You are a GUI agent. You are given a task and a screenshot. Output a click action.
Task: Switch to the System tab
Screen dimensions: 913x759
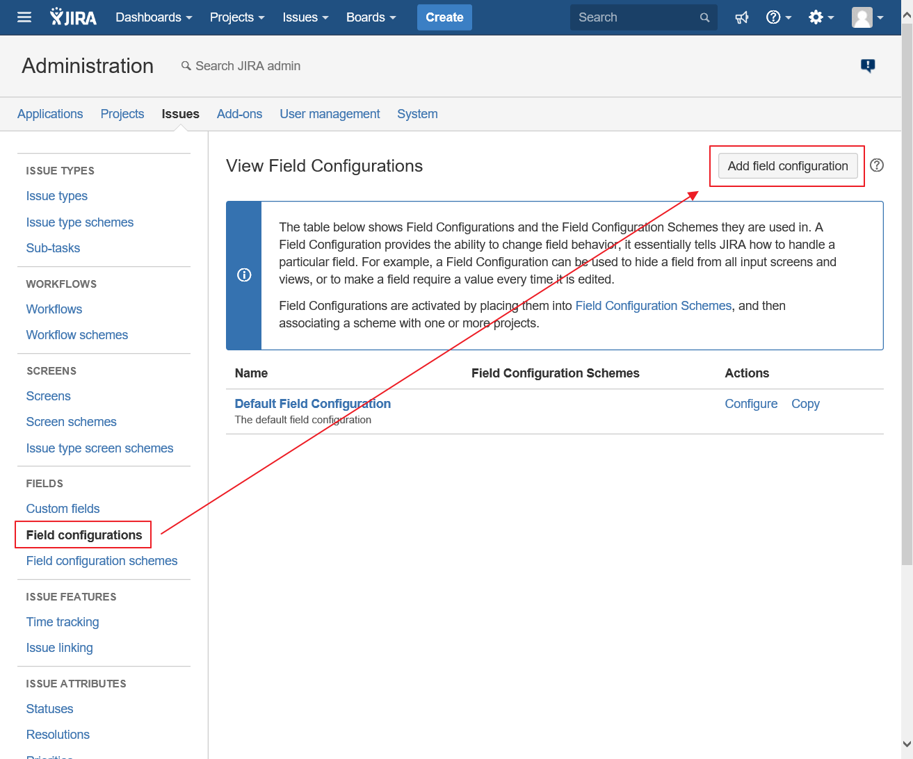coord(417,114)
